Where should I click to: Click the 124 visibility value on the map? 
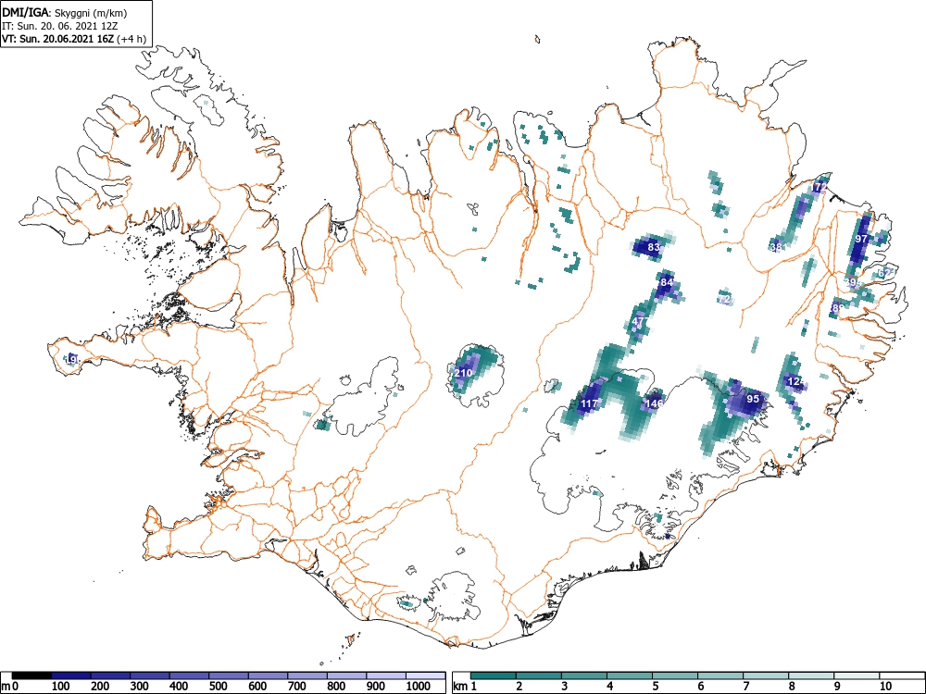796,382
